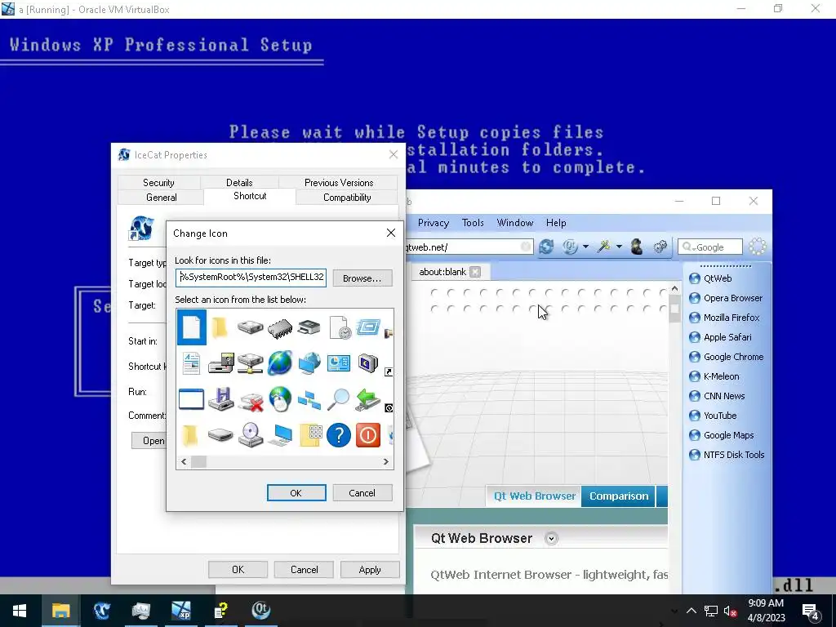The height and width of the screenshot is (627, 836).
Task: Click Apply in IceCat Properties
Action: coord(370,570)
